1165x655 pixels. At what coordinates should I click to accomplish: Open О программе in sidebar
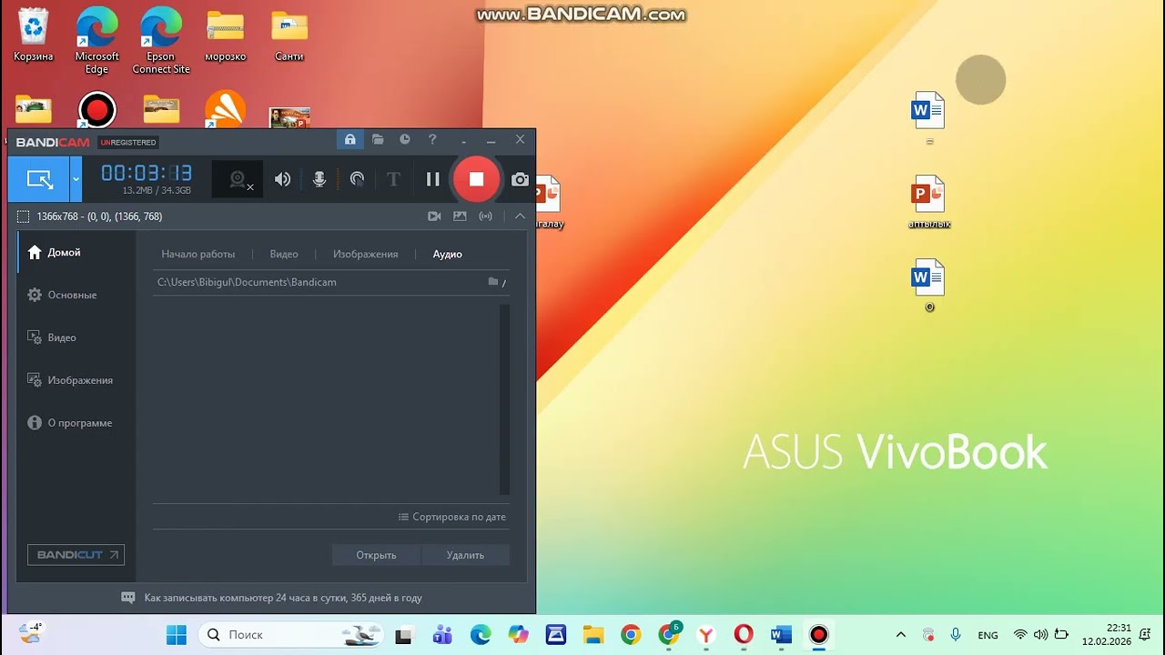tap(76, 423)
